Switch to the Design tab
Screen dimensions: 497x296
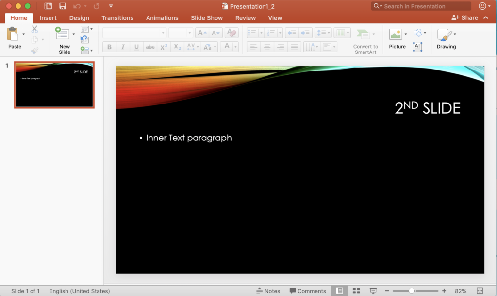click(x=79, y=18)
